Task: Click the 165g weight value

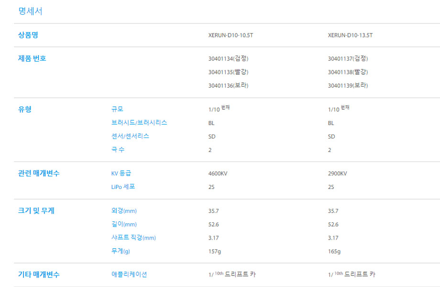Action: (334, 251)
